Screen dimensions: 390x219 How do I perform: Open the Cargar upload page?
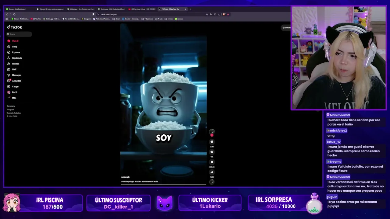pyautogui.click(x=13, y=87)
